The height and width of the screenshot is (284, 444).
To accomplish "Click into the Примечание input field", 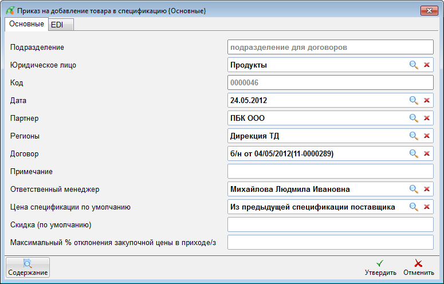I will pyautogui.click(x=330, y=171).
